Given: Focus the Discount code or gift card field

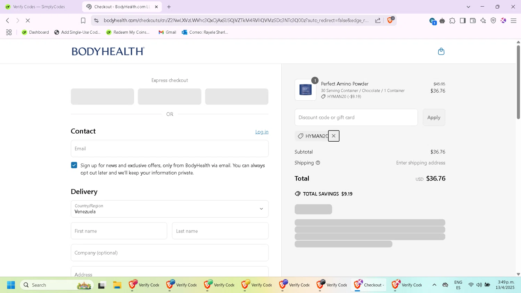Looking at the screenshot, I should [356, 117].
